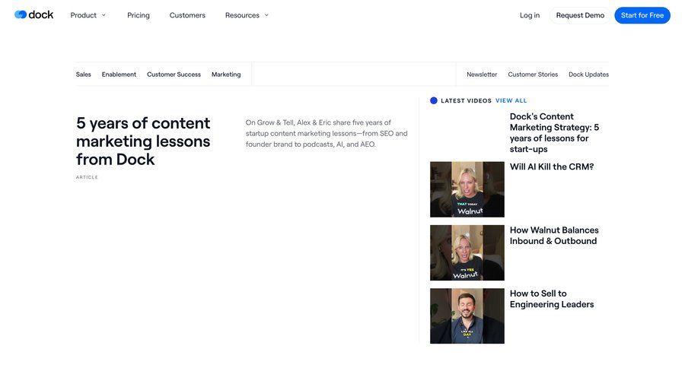Open How Walnut Balances Inbound & Outbound thumbnail

click(467, 252)
